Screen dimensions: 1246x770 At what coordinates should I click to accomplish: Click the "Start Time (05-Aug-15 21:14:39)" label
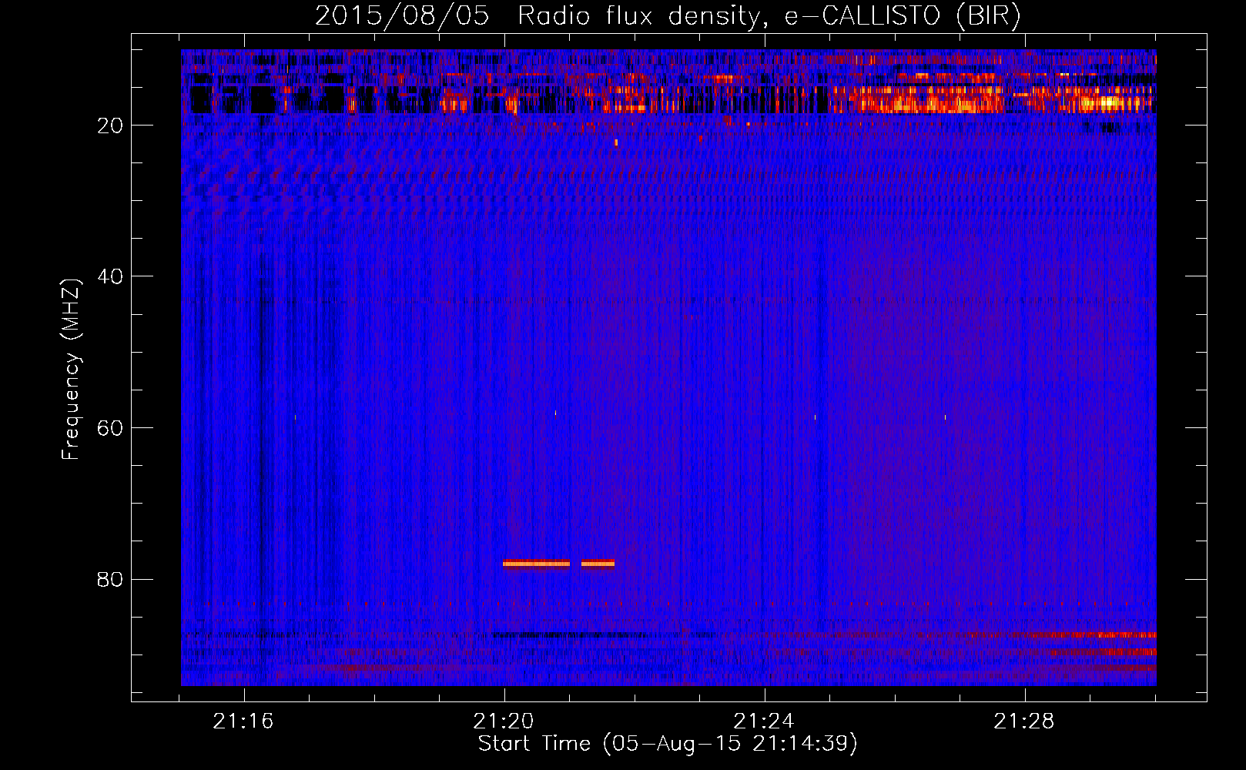click(x=668, y=744)
